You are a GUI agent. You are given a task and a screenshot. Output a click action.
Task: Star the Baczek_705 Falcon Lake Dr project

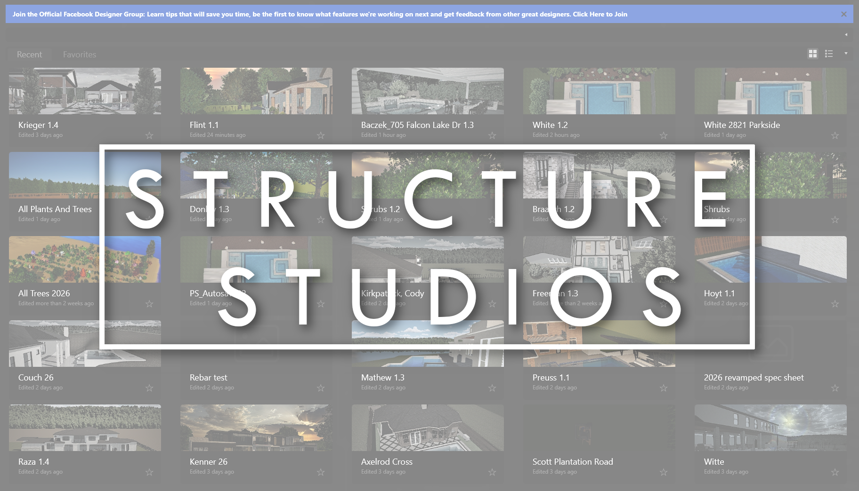492,135
